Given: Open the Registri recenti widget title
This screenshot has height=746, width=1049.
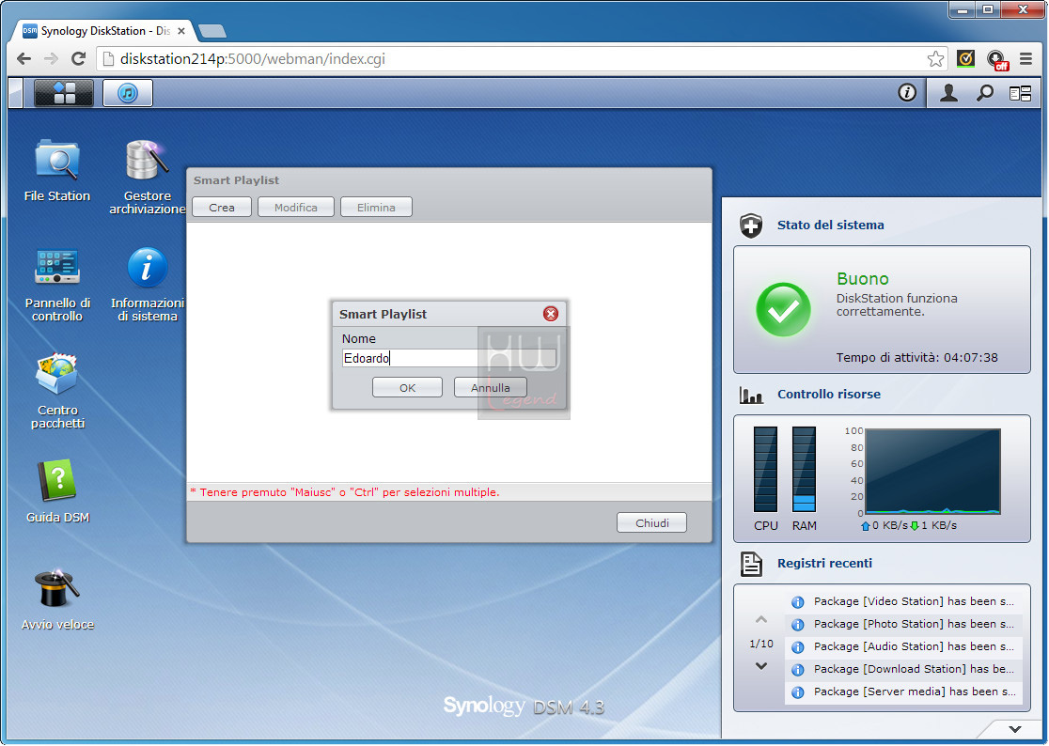Looking at the screenshot, I should [x=824, y=564].
